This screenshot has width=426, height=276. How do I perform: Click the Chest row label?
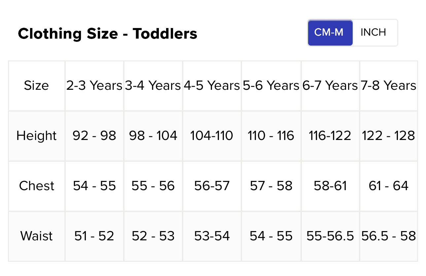click(x=37, y=186)
